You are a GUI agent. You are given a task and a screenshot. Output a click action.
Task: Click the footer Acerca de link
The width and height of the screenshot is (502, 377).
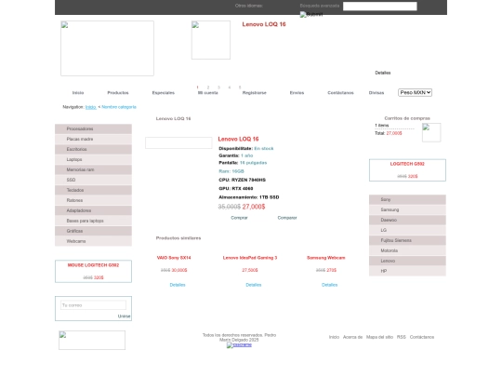click(x=352, y=337)
